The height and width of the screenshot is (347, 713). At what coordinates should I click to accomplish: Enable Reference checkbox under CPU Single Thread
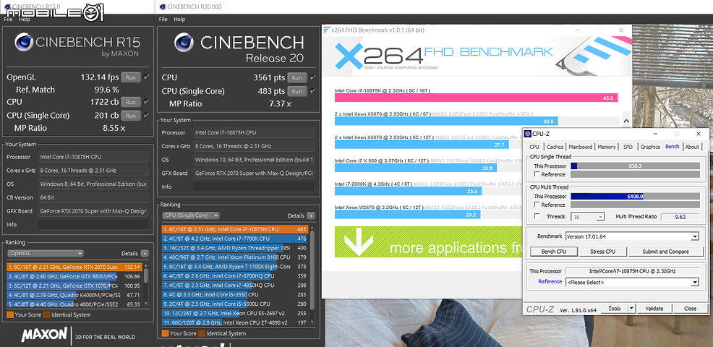pos(537,174)
